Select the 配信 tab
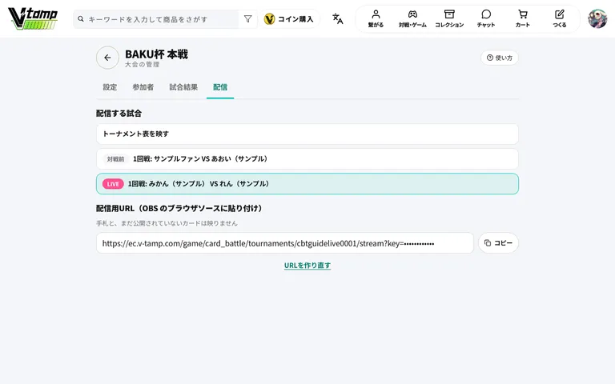This screenshot has width=615, height=384. [220, 87]
